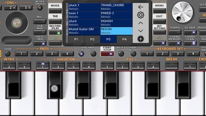Select KEYBOARD SET 3
Viewport: 206px width, 116px height.
pyautogui.click(x=178, y=54)
